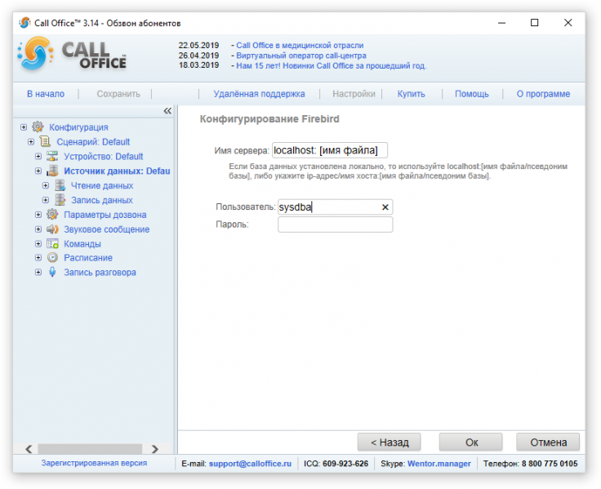Viewport: 601px width, 489px height.
Task: Expand the Расписание node
Action: tap(38, 257)
